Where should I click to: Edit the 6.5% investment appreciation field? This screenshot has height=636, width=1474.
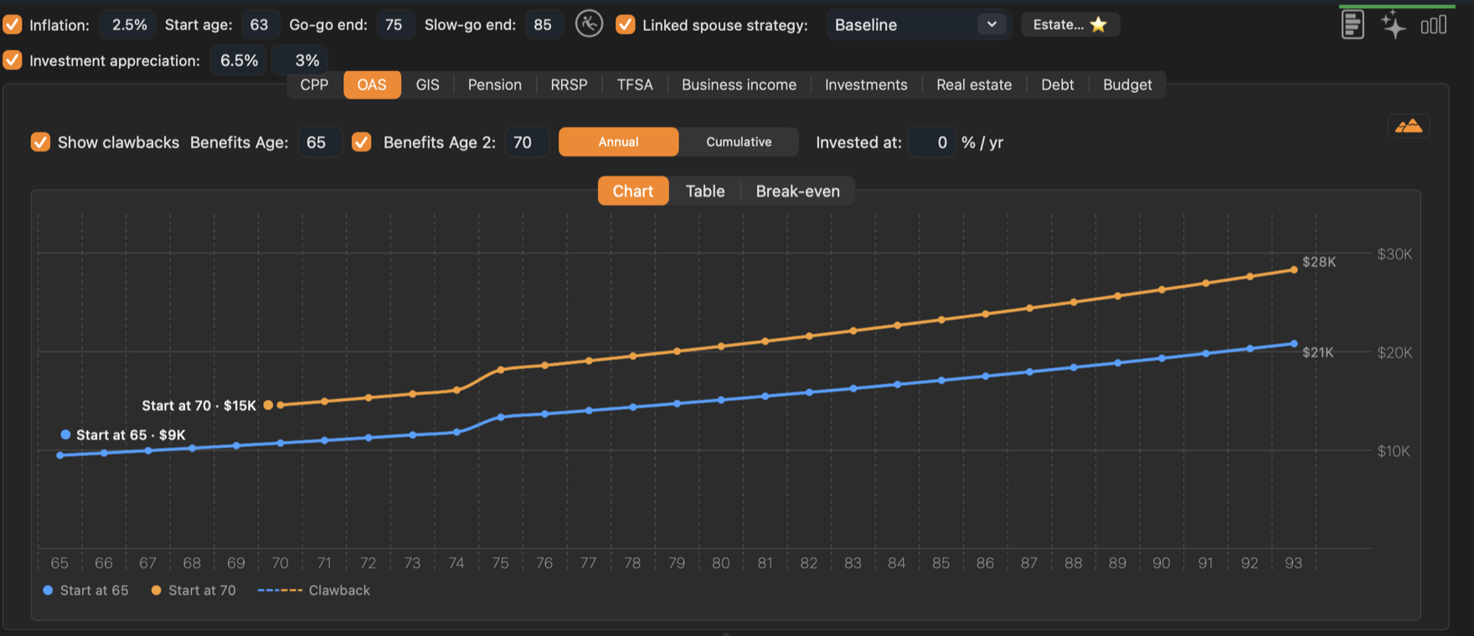click(x=239, y=60)
